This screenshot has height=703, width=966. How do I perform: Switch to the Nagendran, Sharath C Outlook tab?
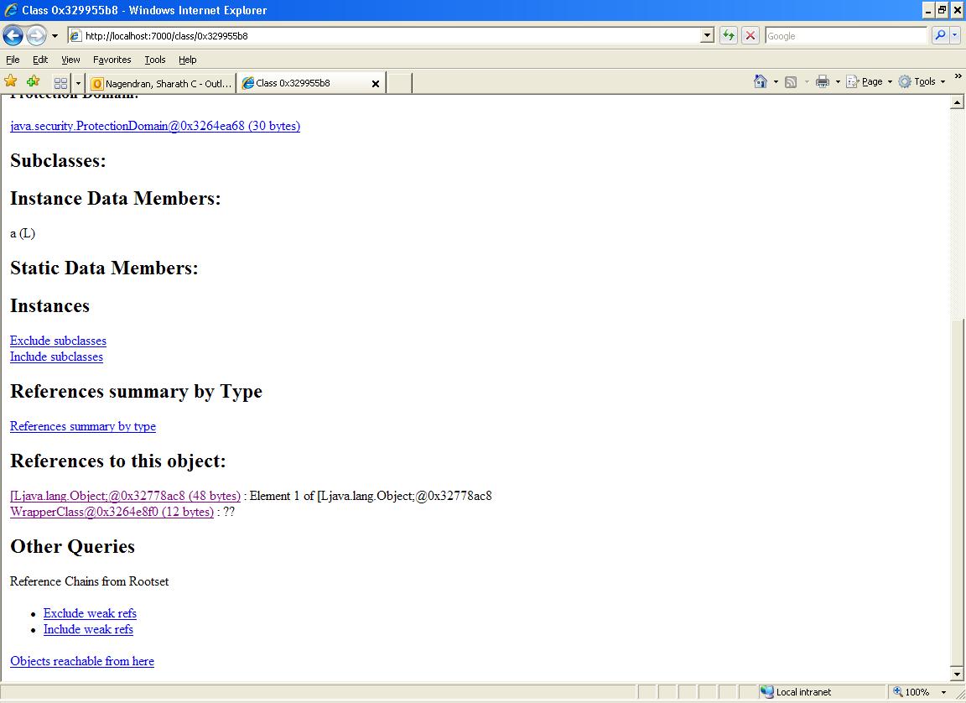[x=161, y=83]
